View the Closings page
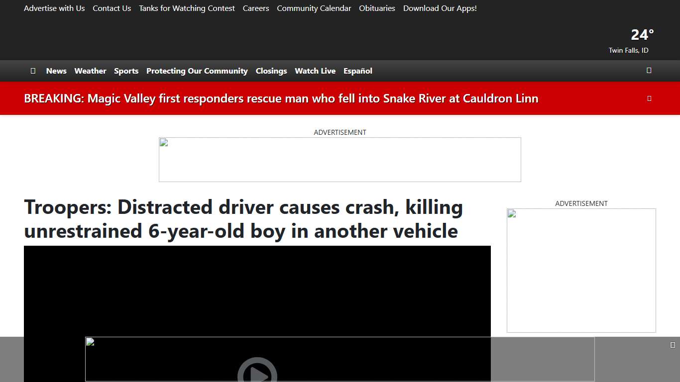The image size is (680, 382). tap(271, 71)
